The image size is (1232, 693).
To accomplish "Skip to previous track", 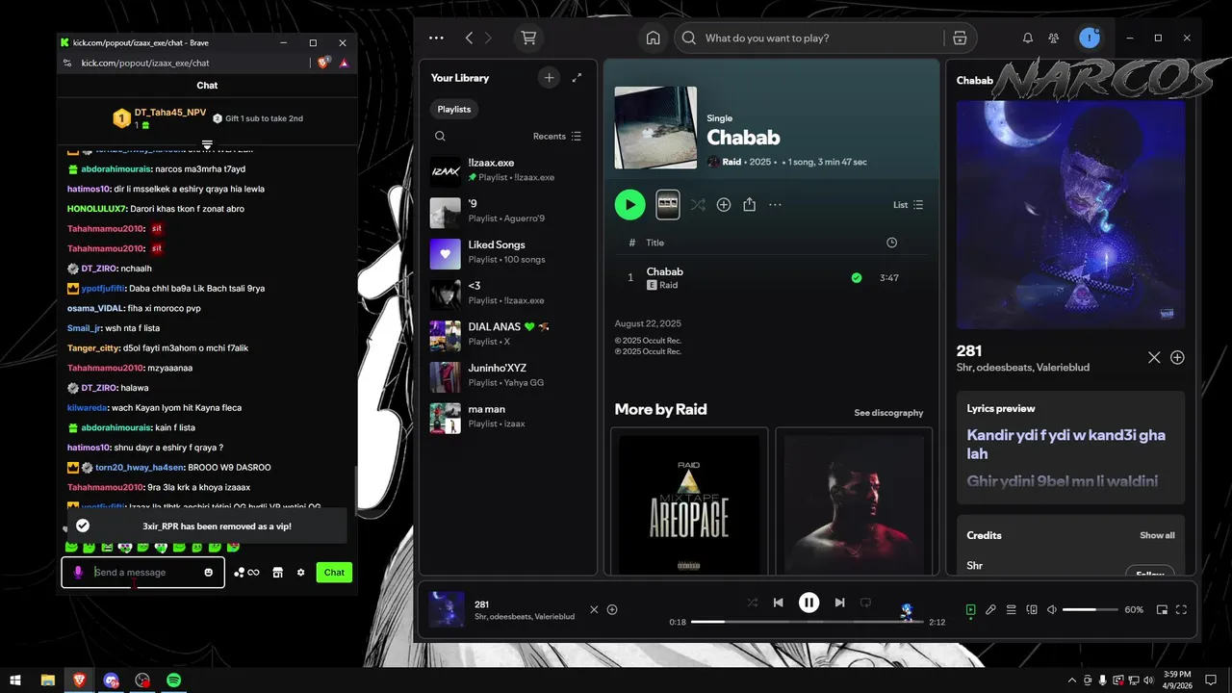I will 778,603.
